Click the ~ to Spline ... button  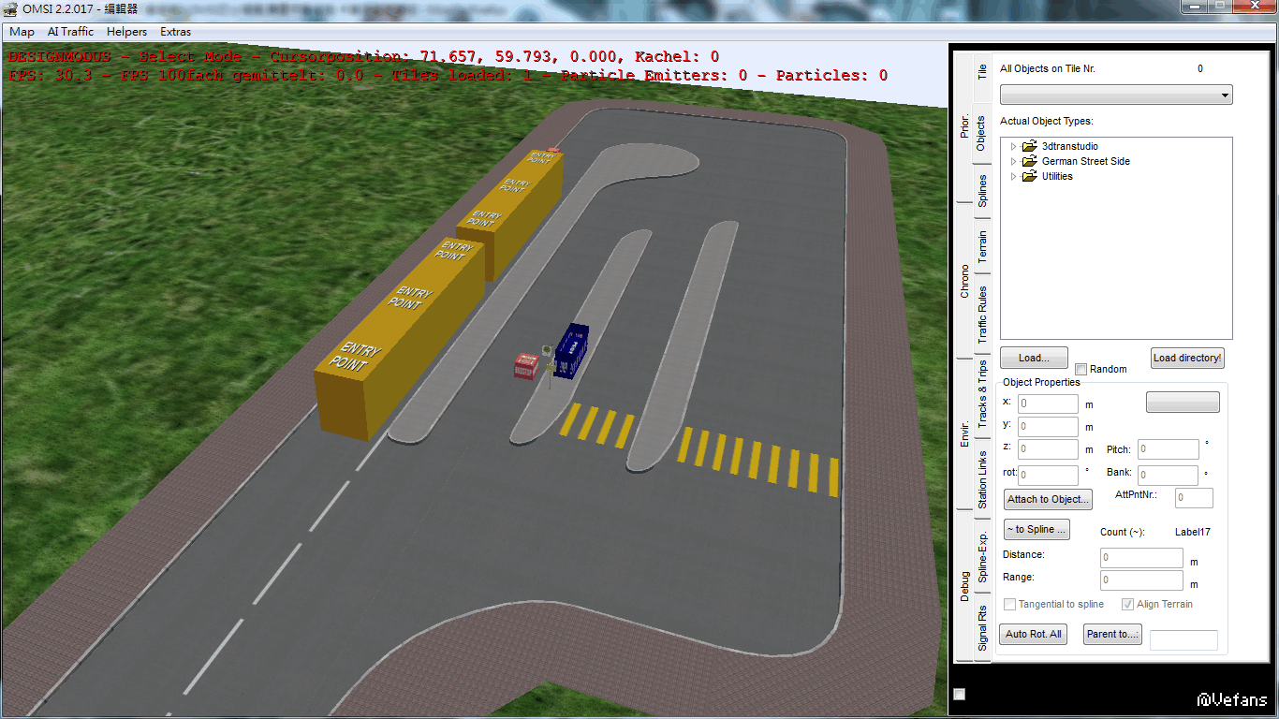click(x=1036, y=529)
